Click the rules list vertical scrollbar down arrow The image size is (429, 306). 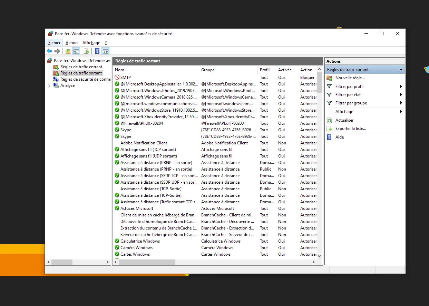tap(319, 256)
